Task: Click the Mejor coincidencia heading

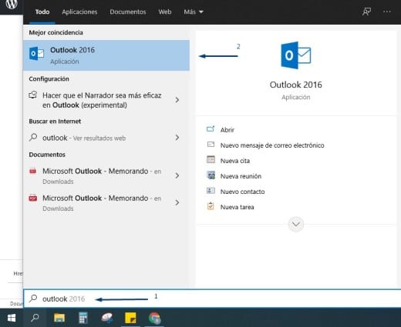Action: [56, 32]
